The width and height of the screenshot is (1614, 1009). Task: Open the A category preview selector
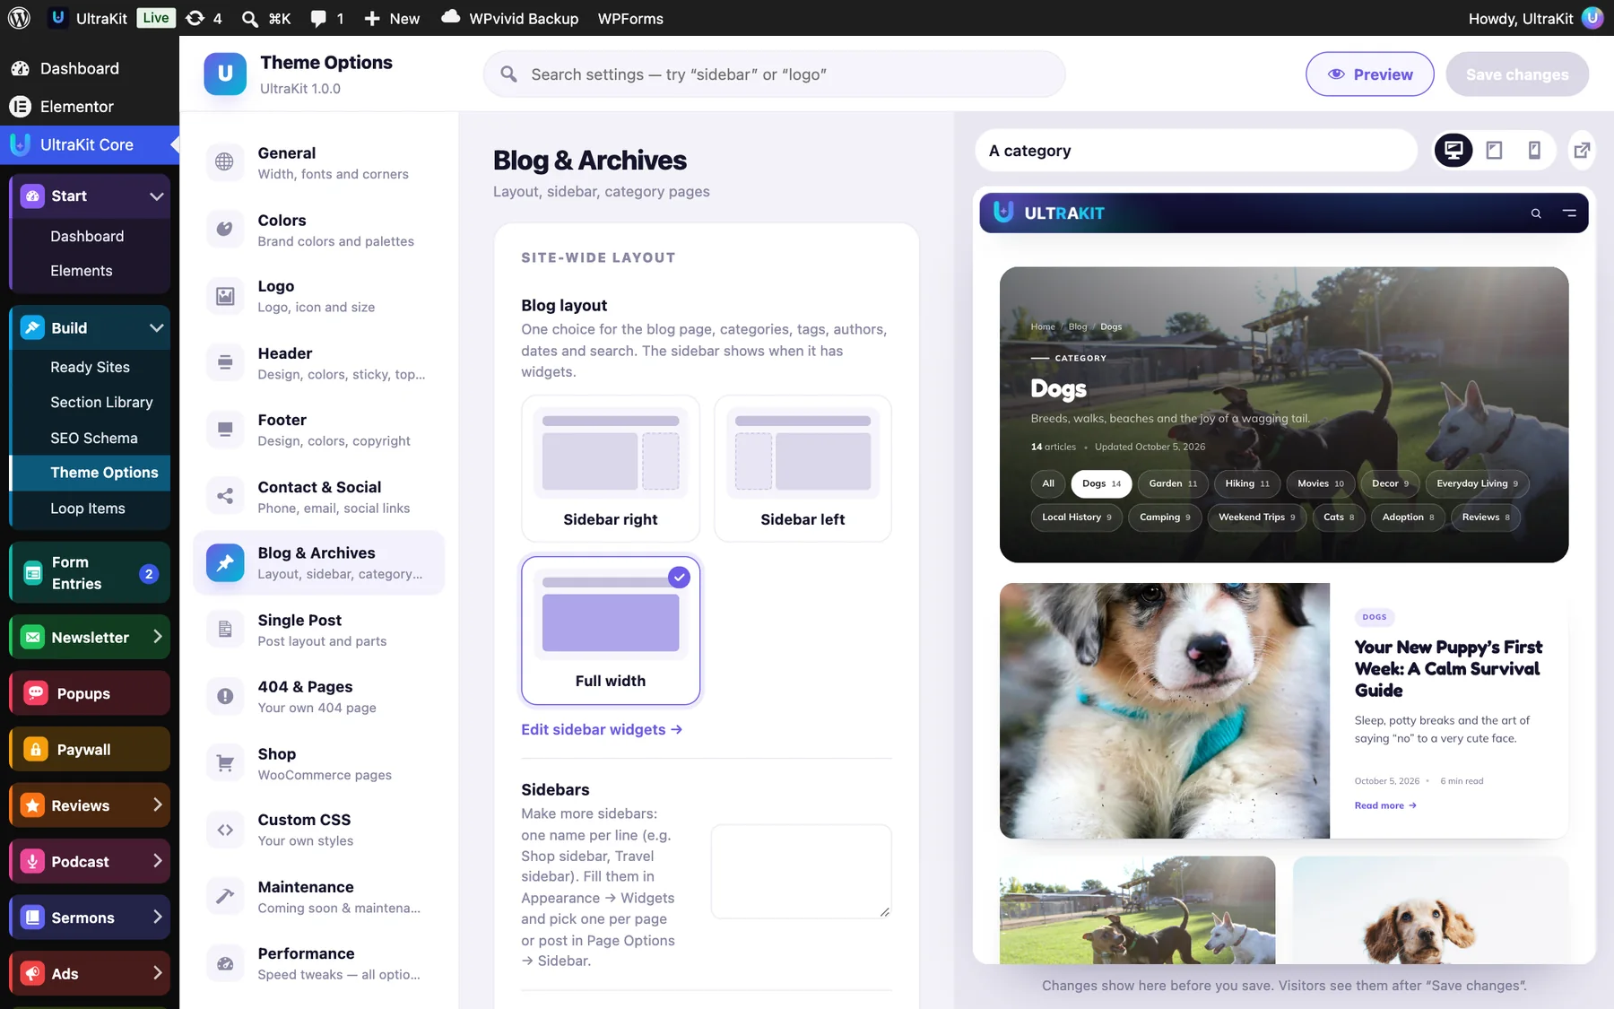[1196, 151]
